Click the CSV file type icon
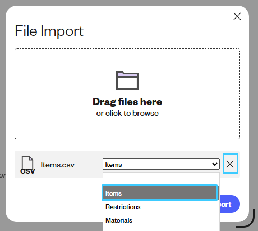 pyautogui.click(x=27, y=165)
